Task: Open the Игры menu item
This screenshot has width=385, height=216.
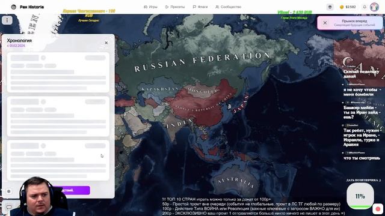Action: (x=150, y=7)
